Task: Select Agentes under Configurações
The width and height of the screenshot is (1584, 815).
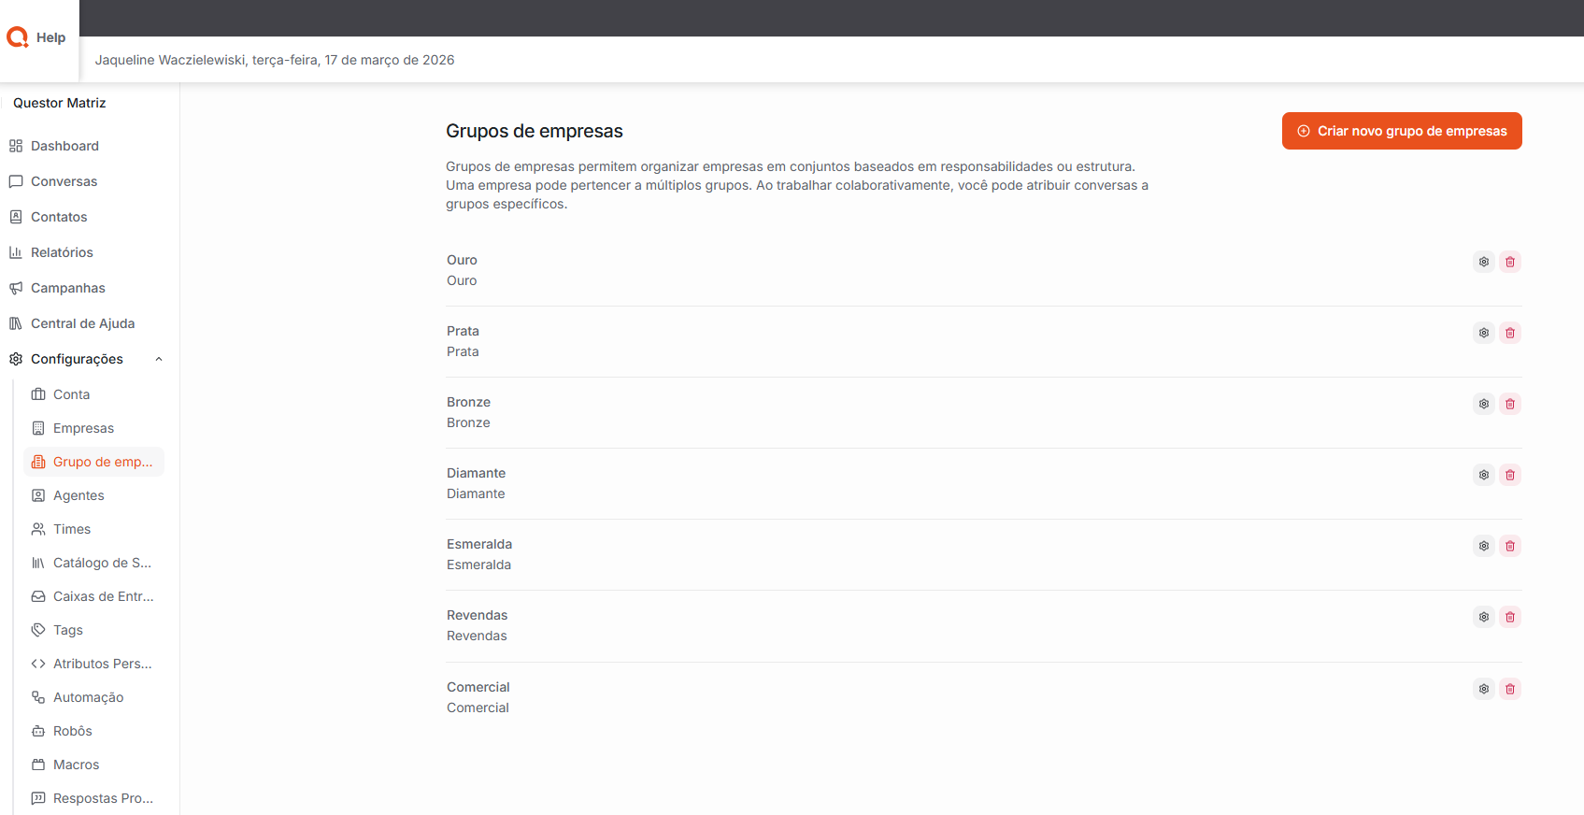Action: point(78,495)
